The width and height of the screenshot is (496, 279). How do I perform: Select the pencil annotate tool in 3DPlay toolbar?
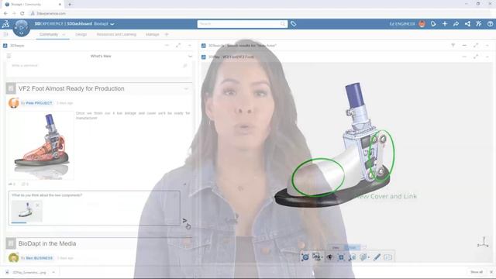[x=377, y=257]
